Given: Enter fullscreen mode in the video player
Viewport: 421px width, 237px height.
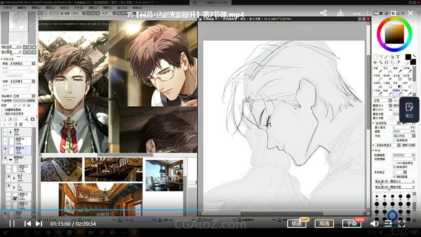Looking at the screenshot, I should [402, 224].
